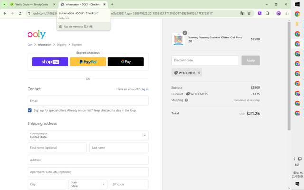
Task: Bookmark this page with the star icon
Action: point(249,13)
